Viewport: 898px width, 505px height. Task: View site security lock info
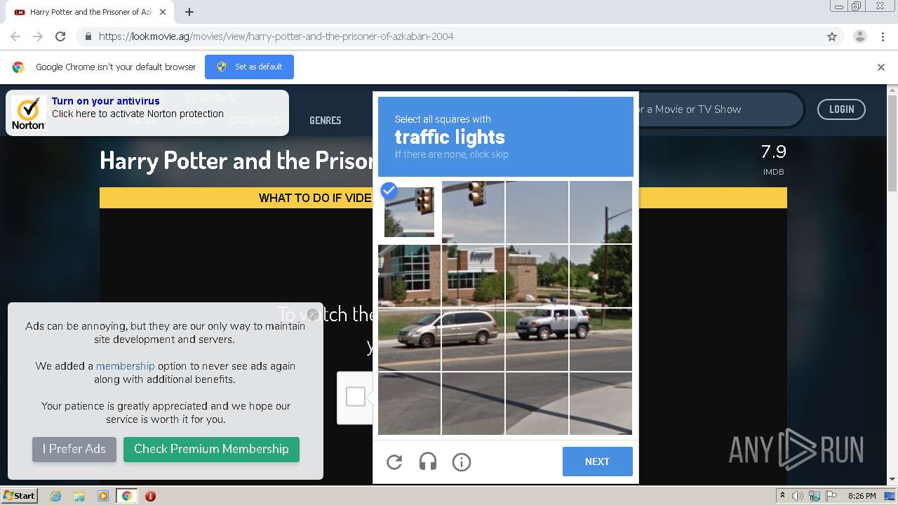click(x=88, y=36)
